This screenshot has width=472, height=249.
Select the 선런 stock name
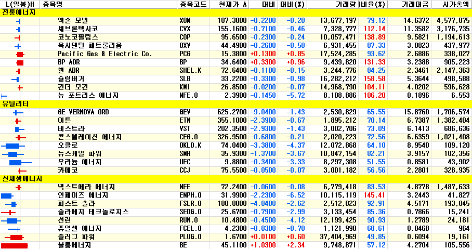(x=64, y=220)
